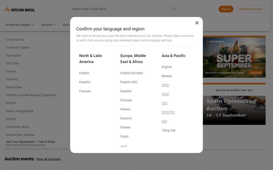Viewport: 273px width, 170px height.
Task: Open the Oil & Gas category
Action: coord(12,63)
